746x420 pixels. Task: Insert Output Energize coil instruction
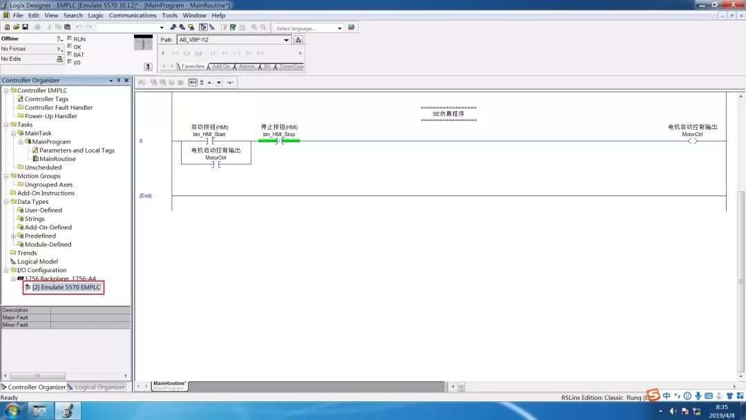click(236, 52)
